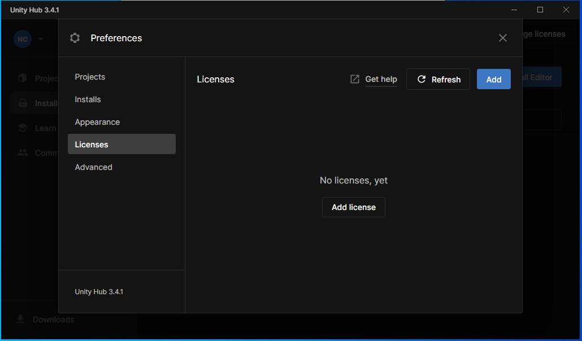Open the Installs preferences section
Viewport: 582px width, 341px height.
pos(121,99)
